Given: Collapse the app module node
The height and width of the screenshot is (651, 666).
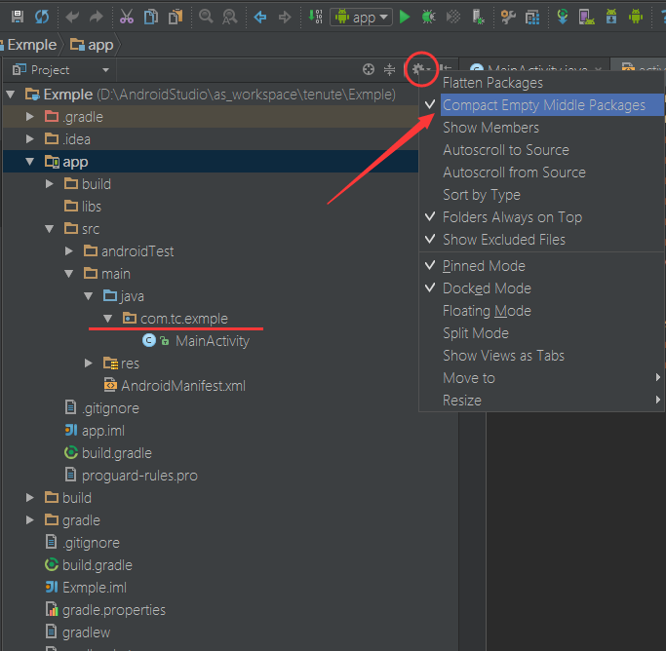Looking at the screenshot, I should coord(29,161).
